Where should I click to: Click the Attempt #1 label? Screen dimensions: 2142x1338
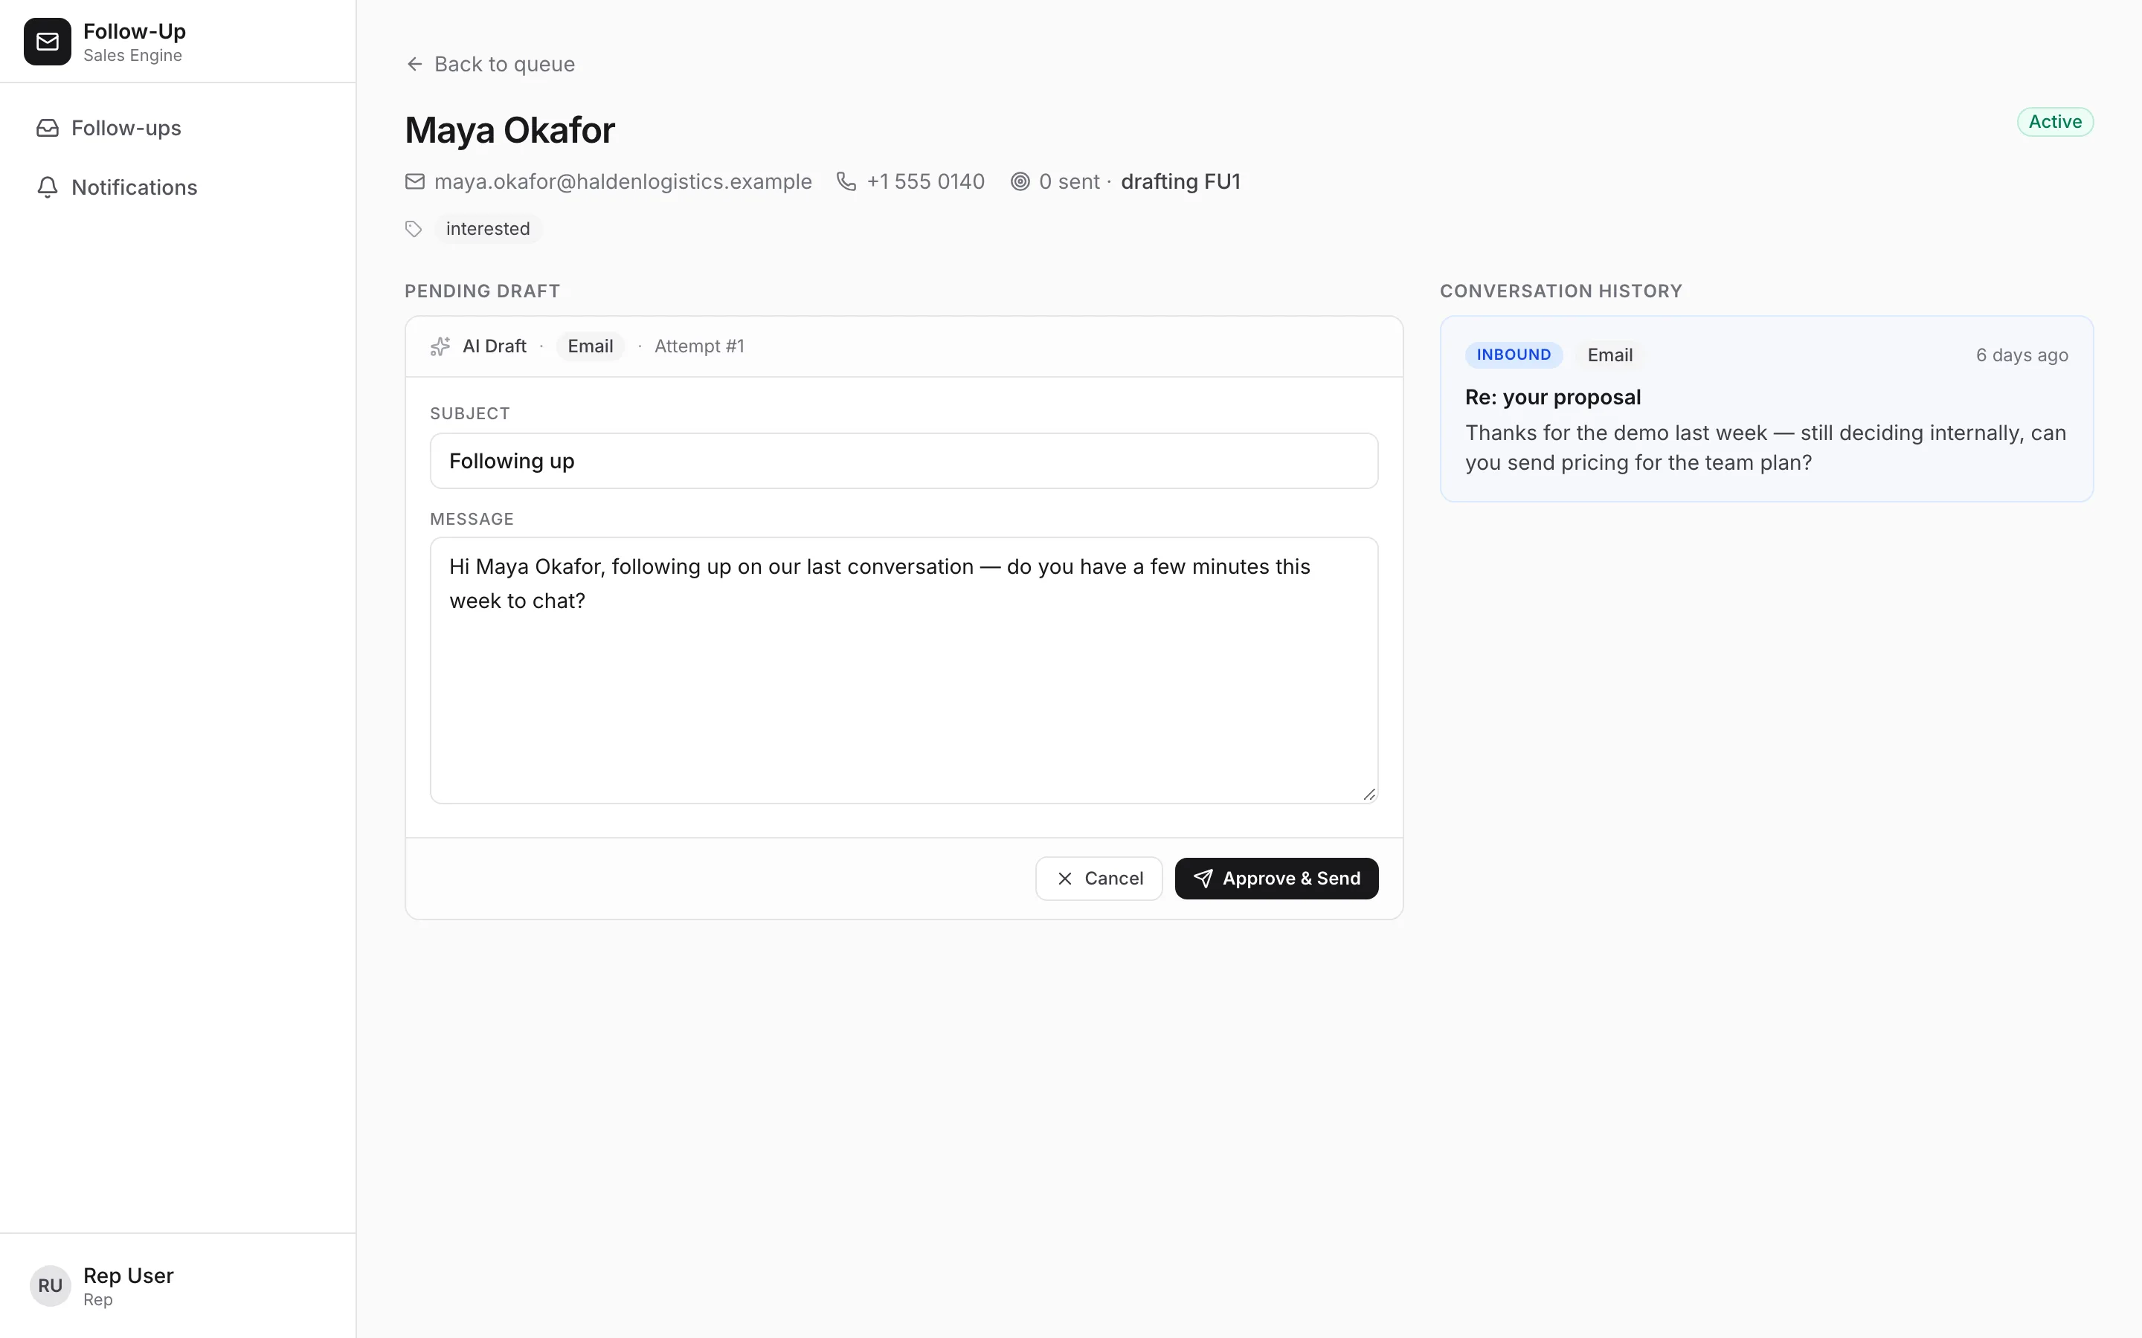pyautogui.click(x=699, y=346)
